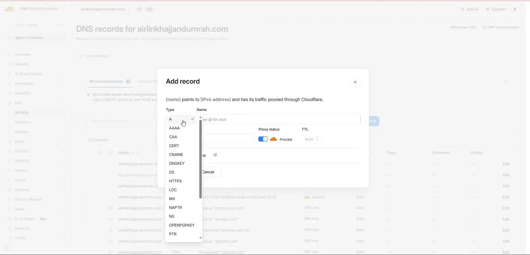Open user account menu
This screenshot has height=255, width=530.
point(515,9)
